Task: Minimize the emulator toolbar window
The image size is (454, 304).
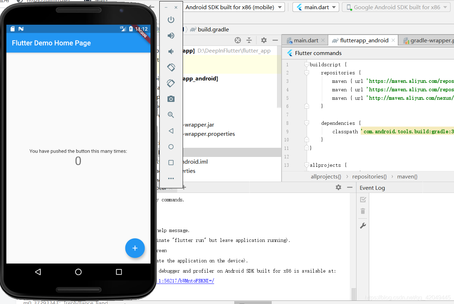Action: click(166, 7)
